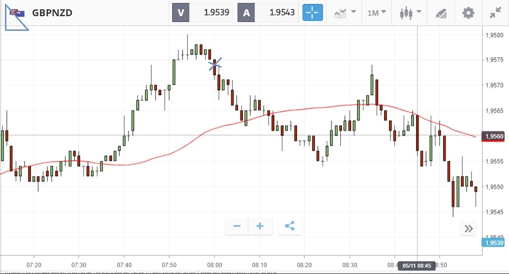Screen dimensions: 509x274
Task: Jump to latest with double-arrow button
Action: point(468,228)
